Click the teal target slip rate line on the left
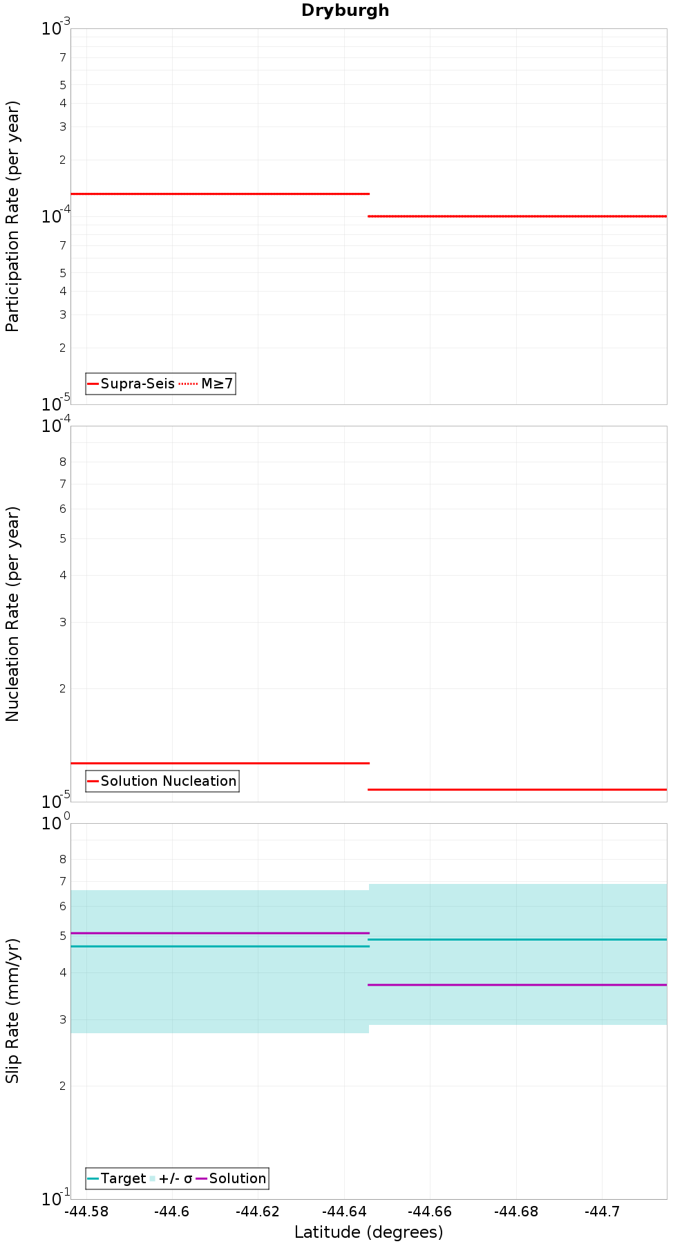This screenshot has height=1244, width=691. [x=220, y=946]
